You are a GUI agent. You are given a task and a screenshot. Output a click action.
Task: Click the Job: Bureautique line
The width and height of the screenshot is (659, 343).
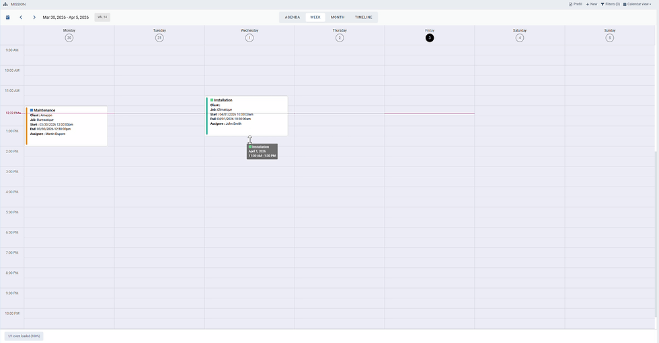42,120
